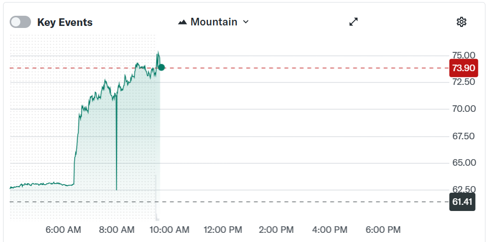The width and height of the screenshot is (488, 242).
Task: Open the Mountain chart style dropdown
Action: pos(213,22)
